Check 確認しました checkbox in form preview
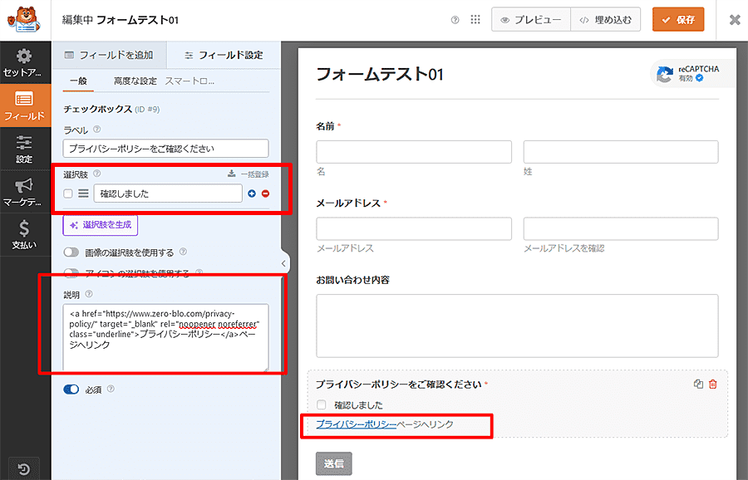This screenshot has width=748, height=480. tap(322, 404)
